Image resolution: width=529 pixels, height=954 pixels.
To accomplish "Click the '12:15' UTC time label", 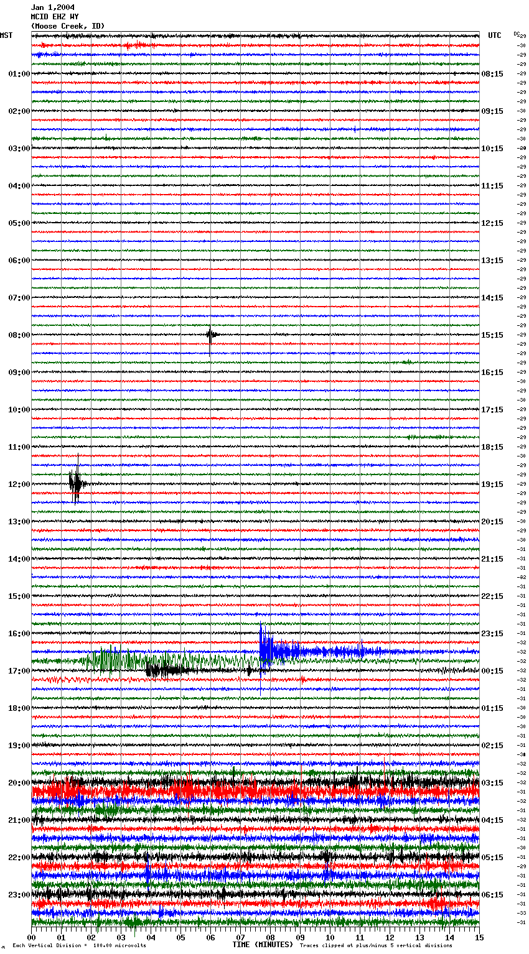I will click(492, 223).
